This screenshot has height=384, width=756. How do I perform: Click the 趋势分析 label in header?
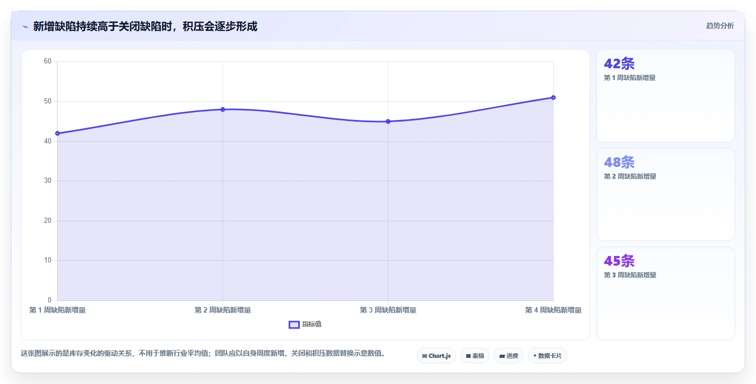click(720, 26)
